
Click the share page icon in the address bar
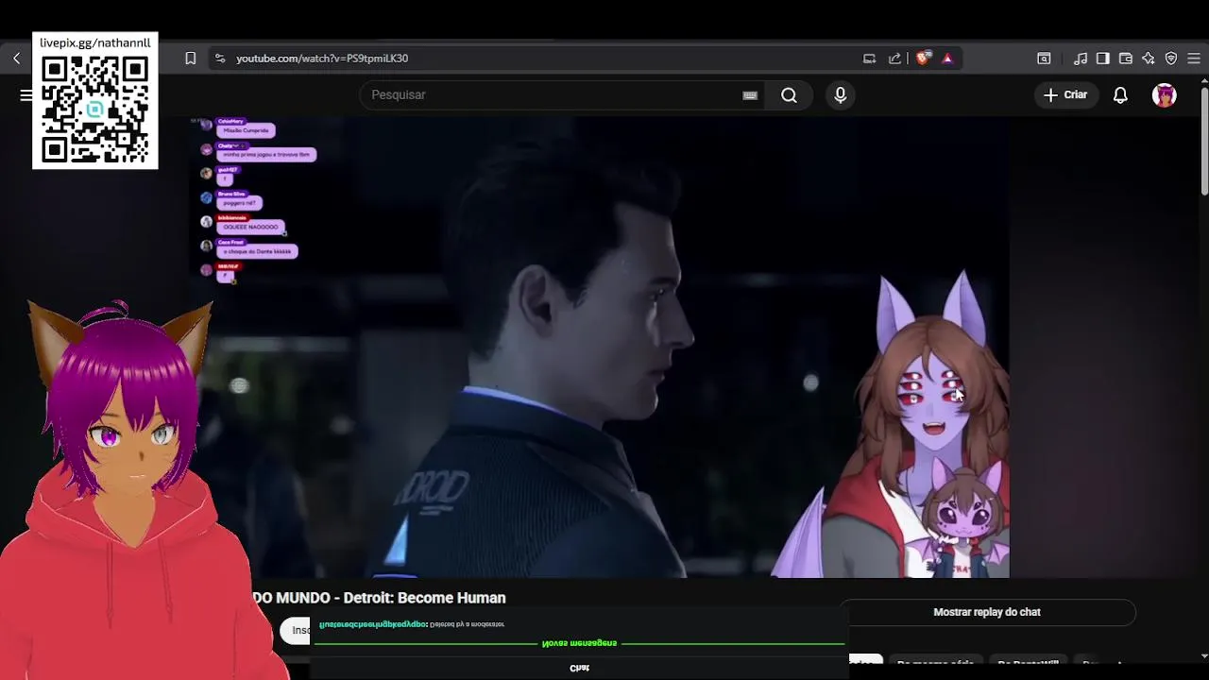pyautogui.click(x=894, y=59)
